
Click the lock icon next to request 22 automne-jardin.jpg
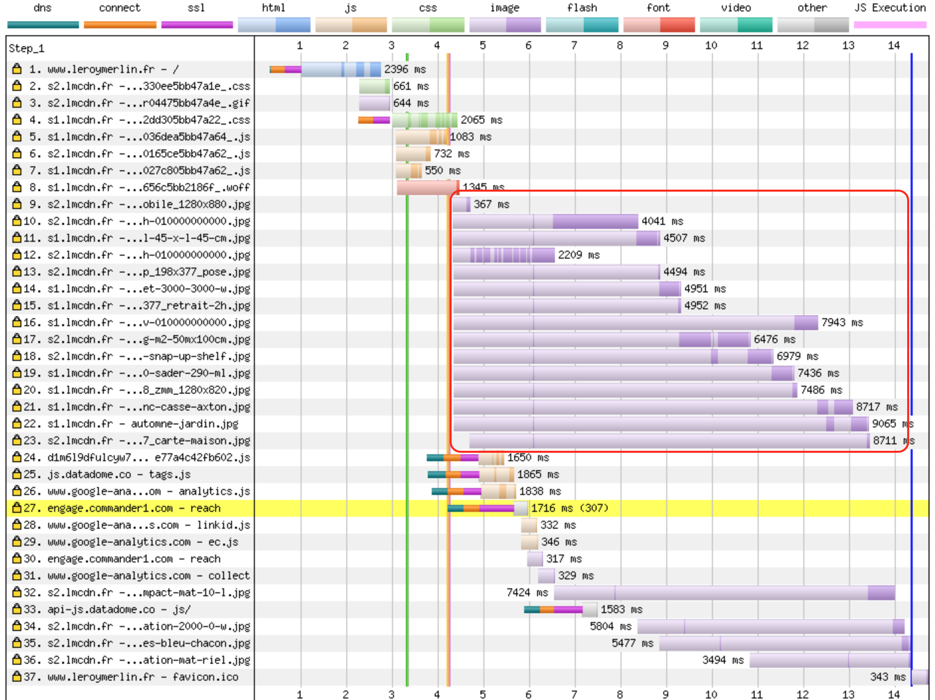pyautogui.click(x=17, y=423)
